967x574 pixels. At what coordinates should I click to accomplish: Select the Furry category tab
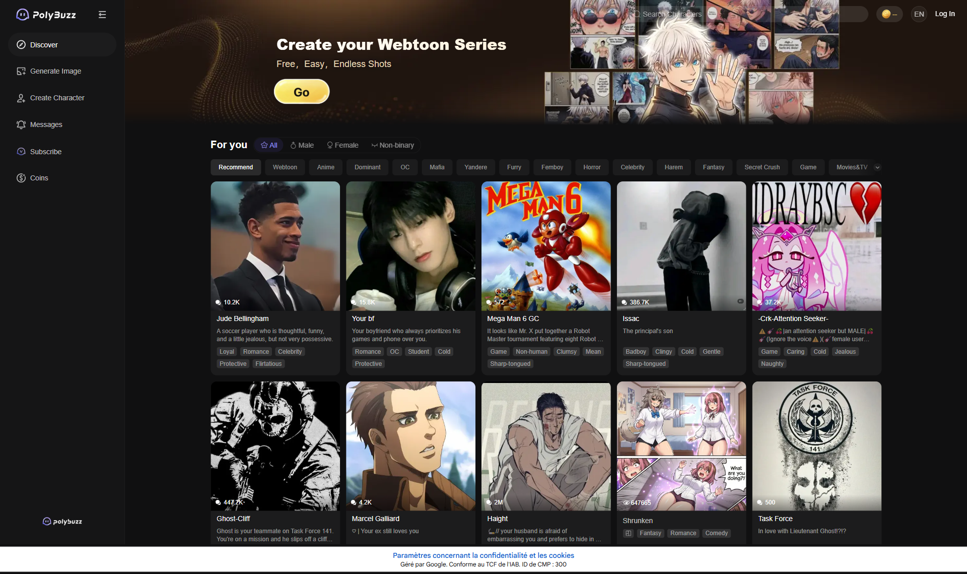[x=514, y=167]
